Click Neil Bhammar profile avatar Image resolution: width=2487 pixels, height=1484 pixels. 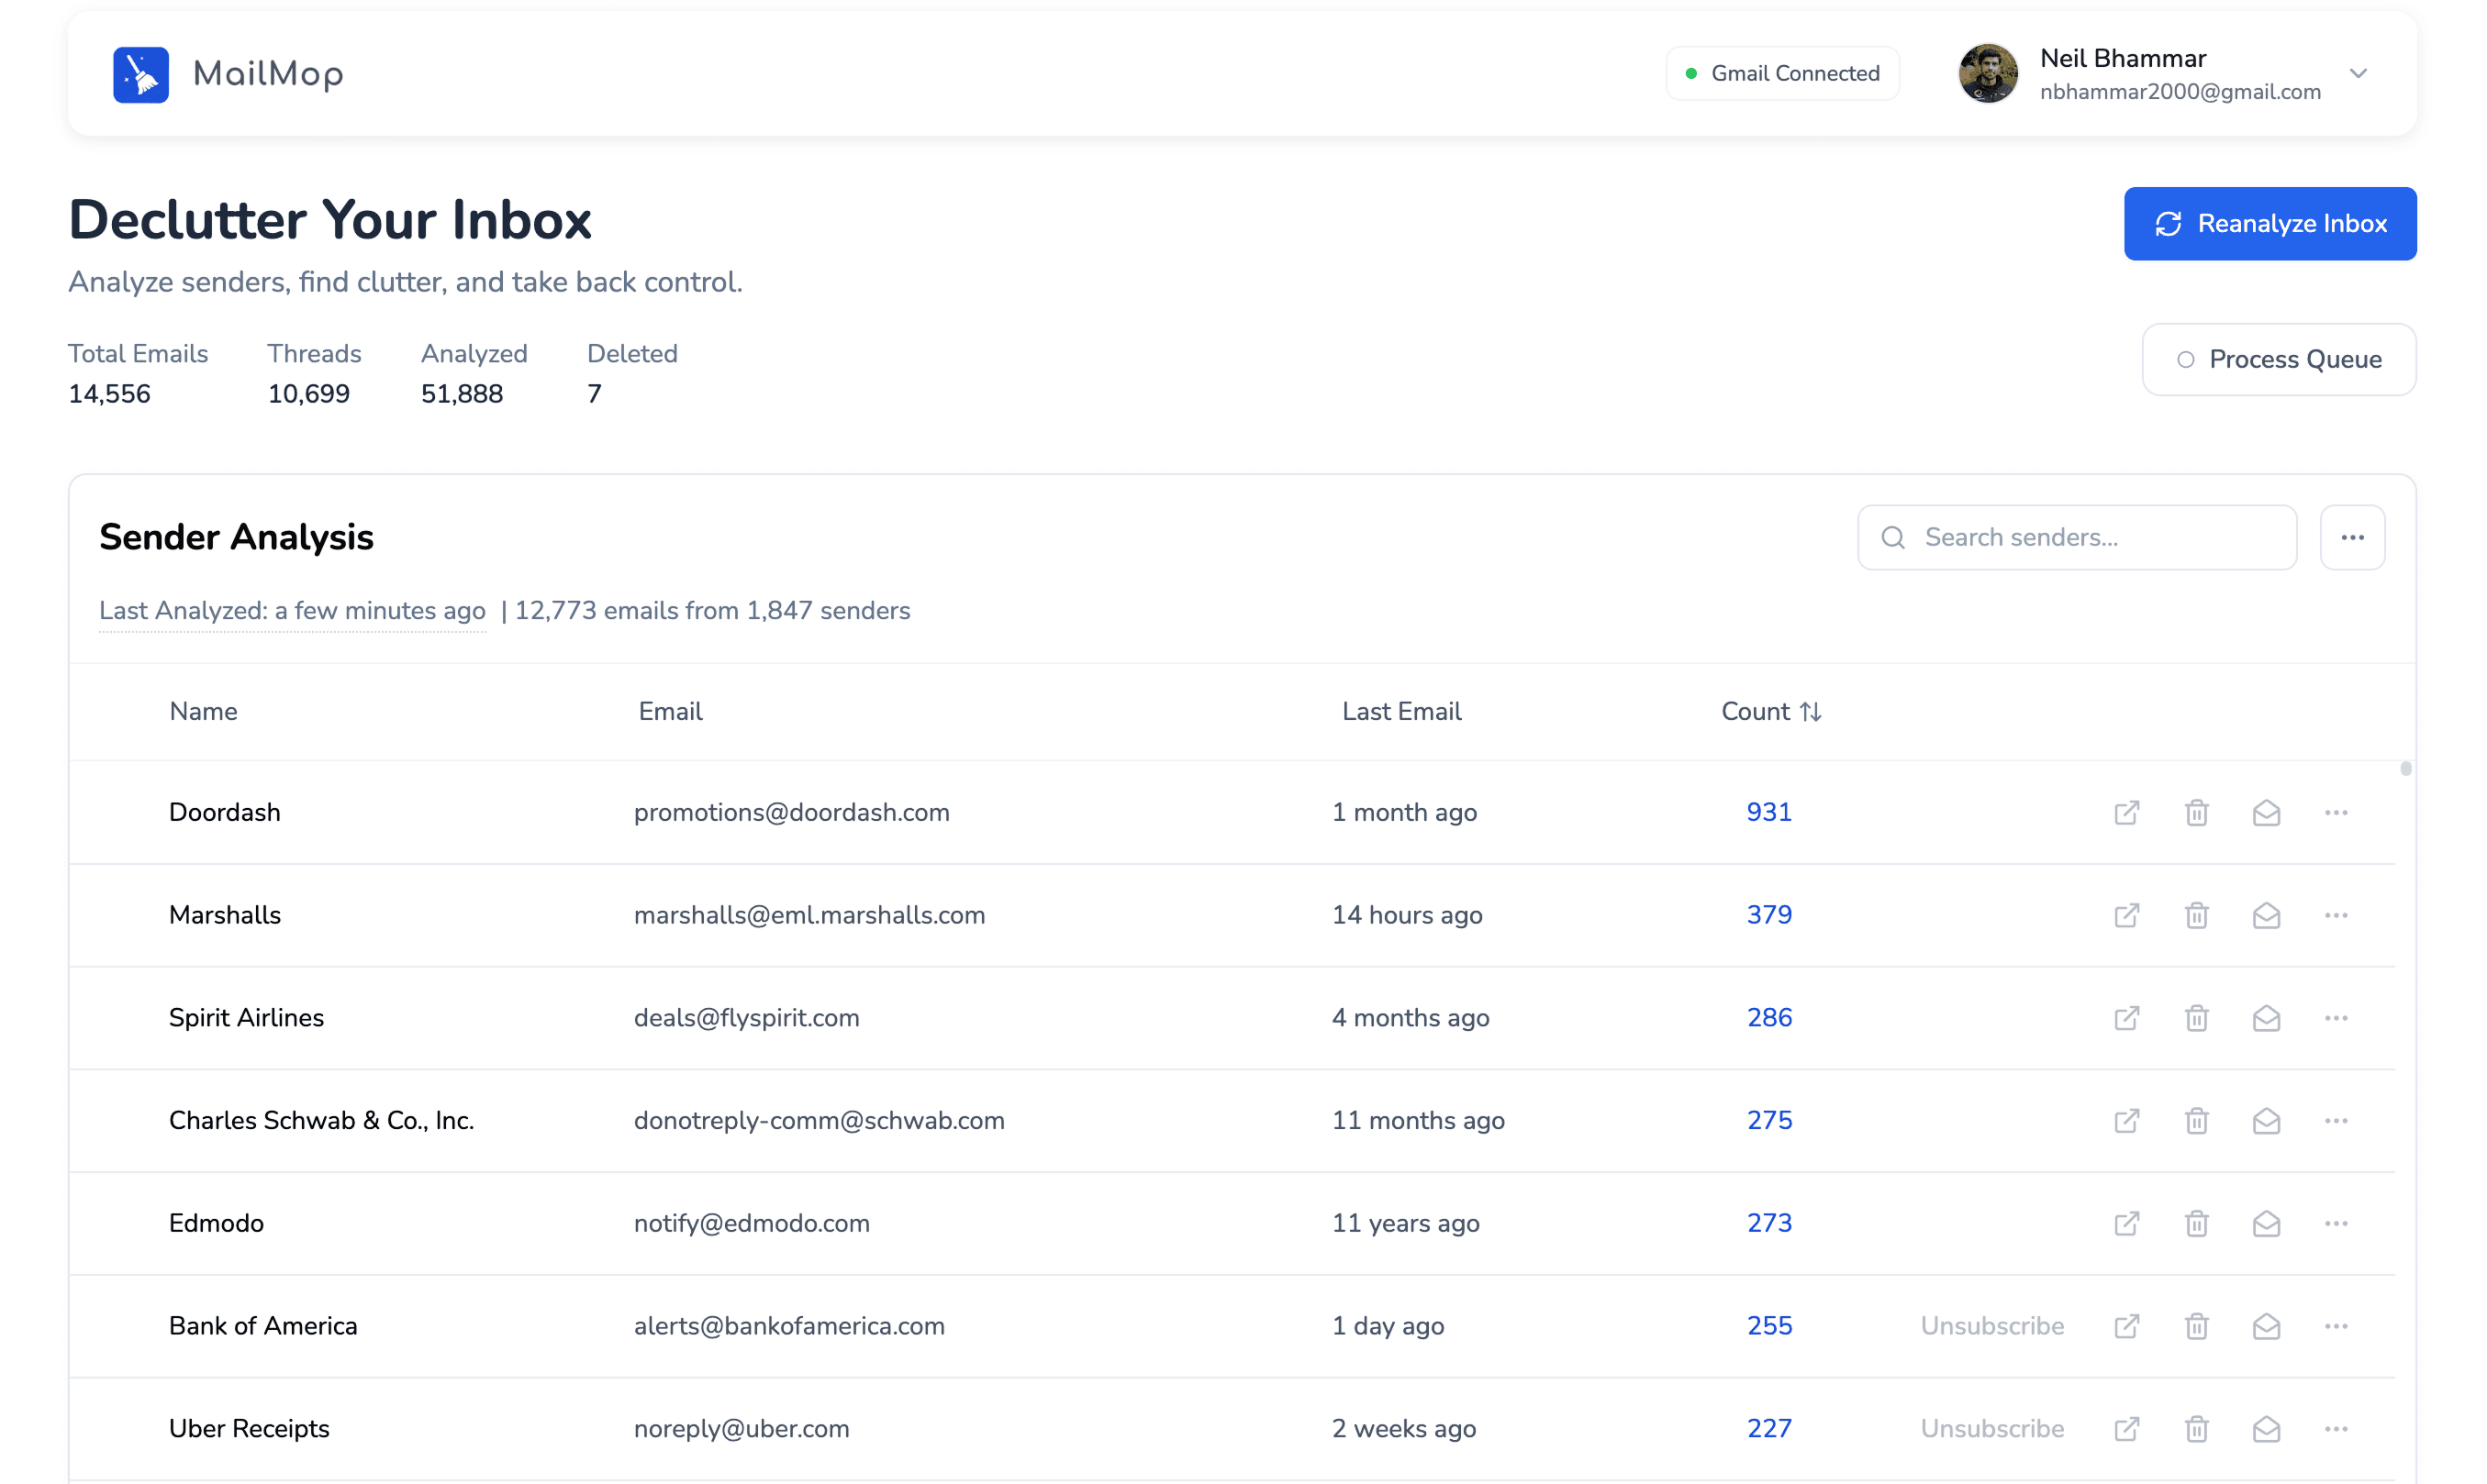[1988, 74]
